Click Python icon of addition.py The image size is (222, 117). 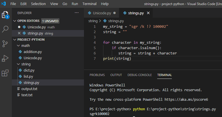point(20,52)
